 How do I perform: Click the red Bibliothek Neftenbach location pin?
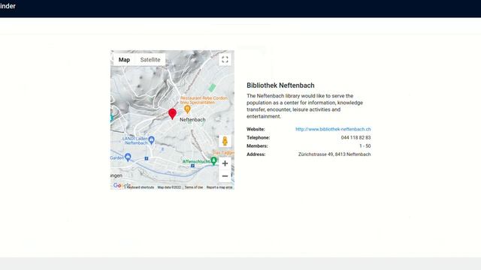(x=172, y=114)
